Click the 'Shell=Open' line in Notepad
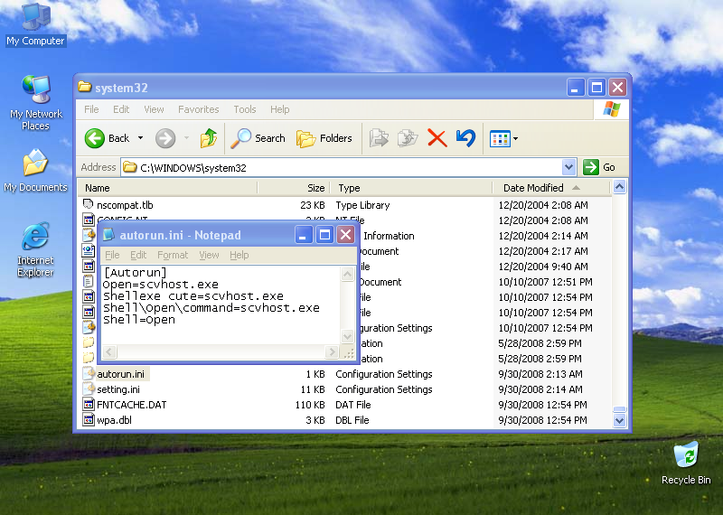The height and width of the screenshot is (515, 723). (139, 320)
